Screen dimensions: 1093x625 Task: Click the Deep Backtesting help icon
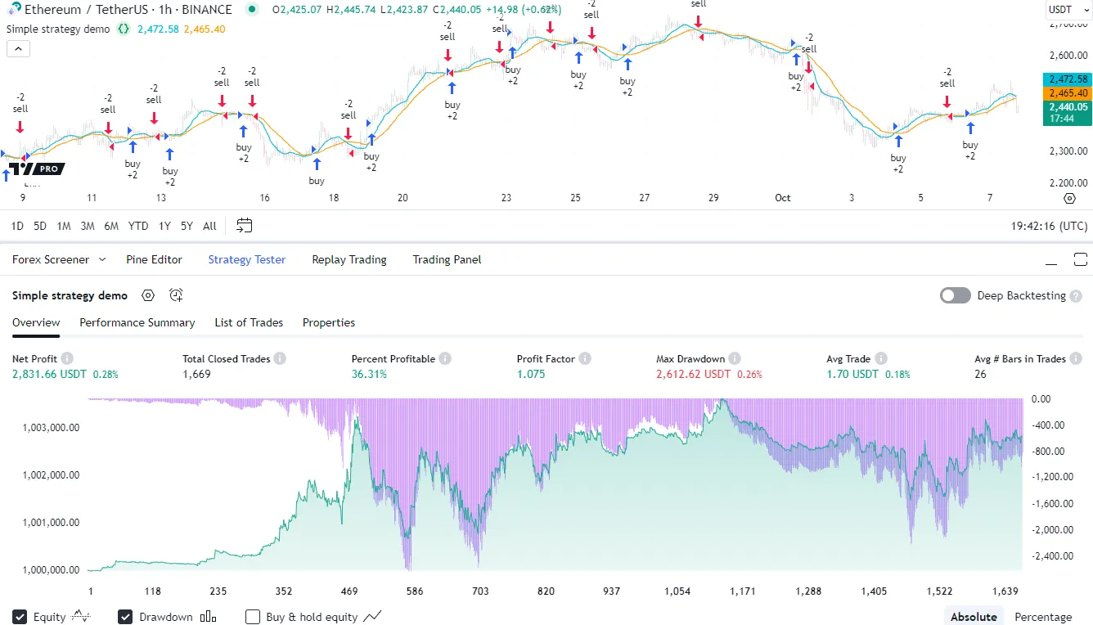point(1076,296)
